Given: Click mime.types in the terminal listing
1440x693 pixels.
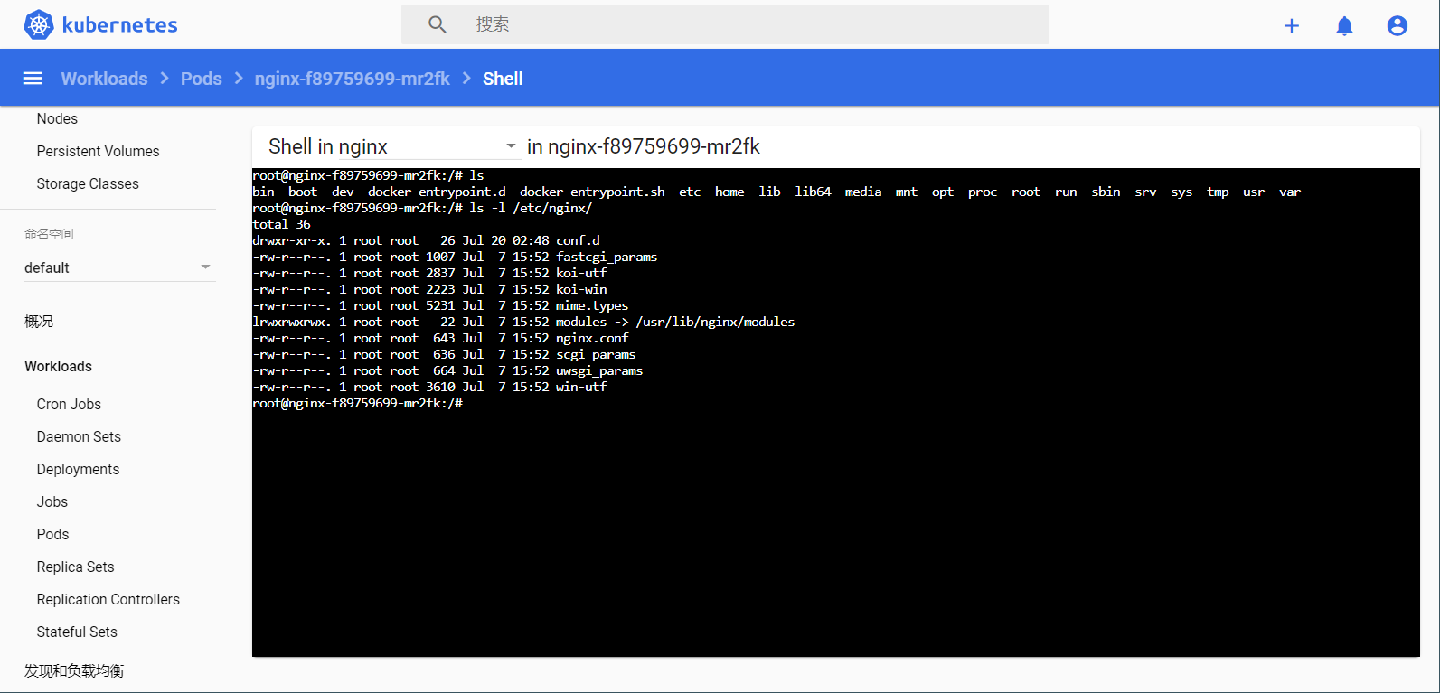Looking at the screenshot, I should pyautogui.click(x=592, y=305).
